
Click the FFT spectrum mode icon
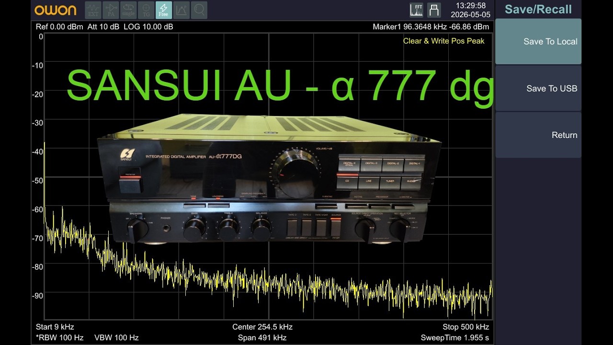coord(416,10)
